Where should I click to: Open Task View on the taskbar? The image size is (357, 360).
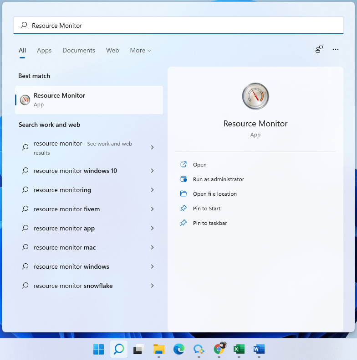click(x=138, y=349)
